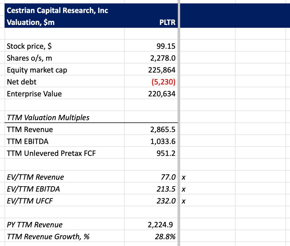Click the 'TTM Unlevered Pretax FCF' label
The image size is (290, 246).
[51, 153]
